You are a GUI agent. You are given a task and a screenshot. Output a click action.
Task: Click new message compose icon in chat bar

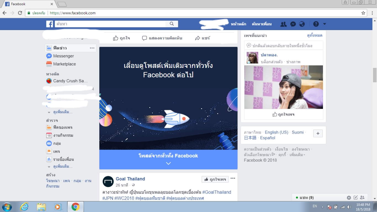[x=356, y=198]
